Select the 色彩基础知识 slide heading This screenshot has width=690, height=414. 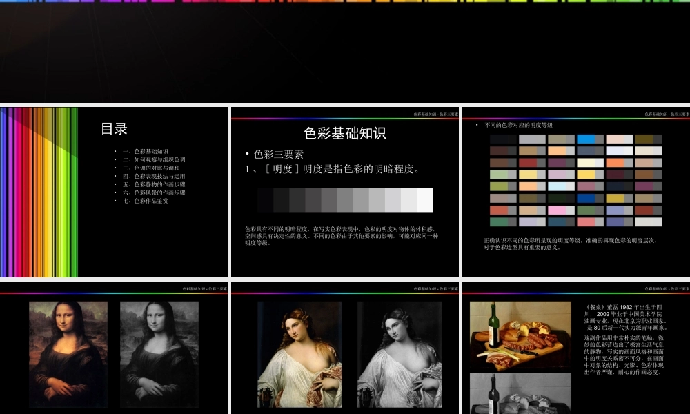344,133
